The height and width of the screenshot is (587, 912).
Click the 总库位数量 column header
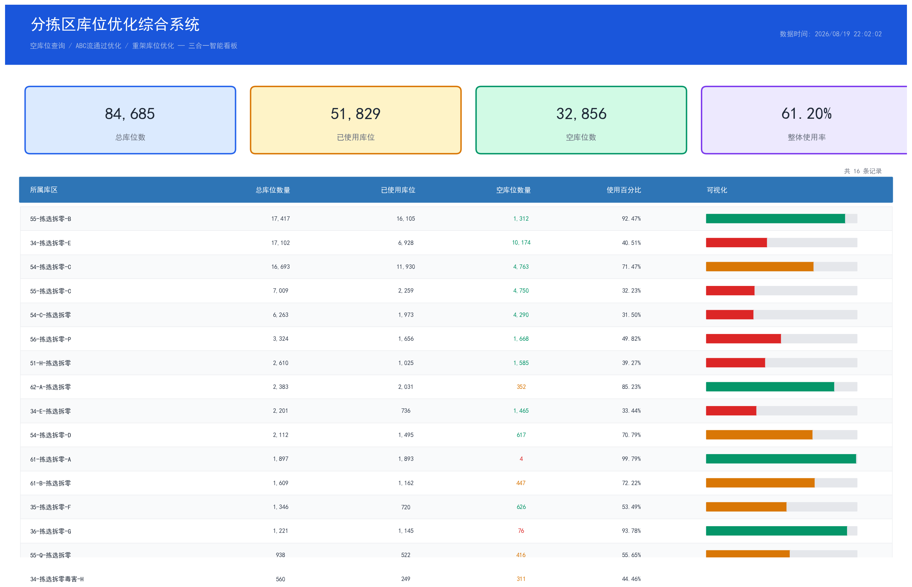[273, 190]
